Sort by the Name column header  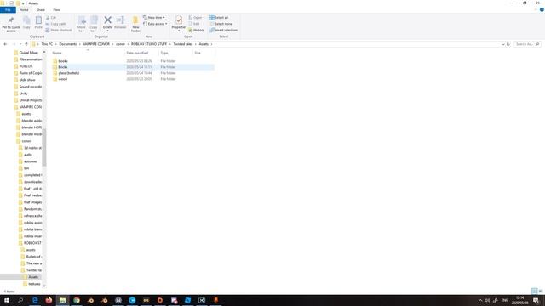(x=87, y=53)
